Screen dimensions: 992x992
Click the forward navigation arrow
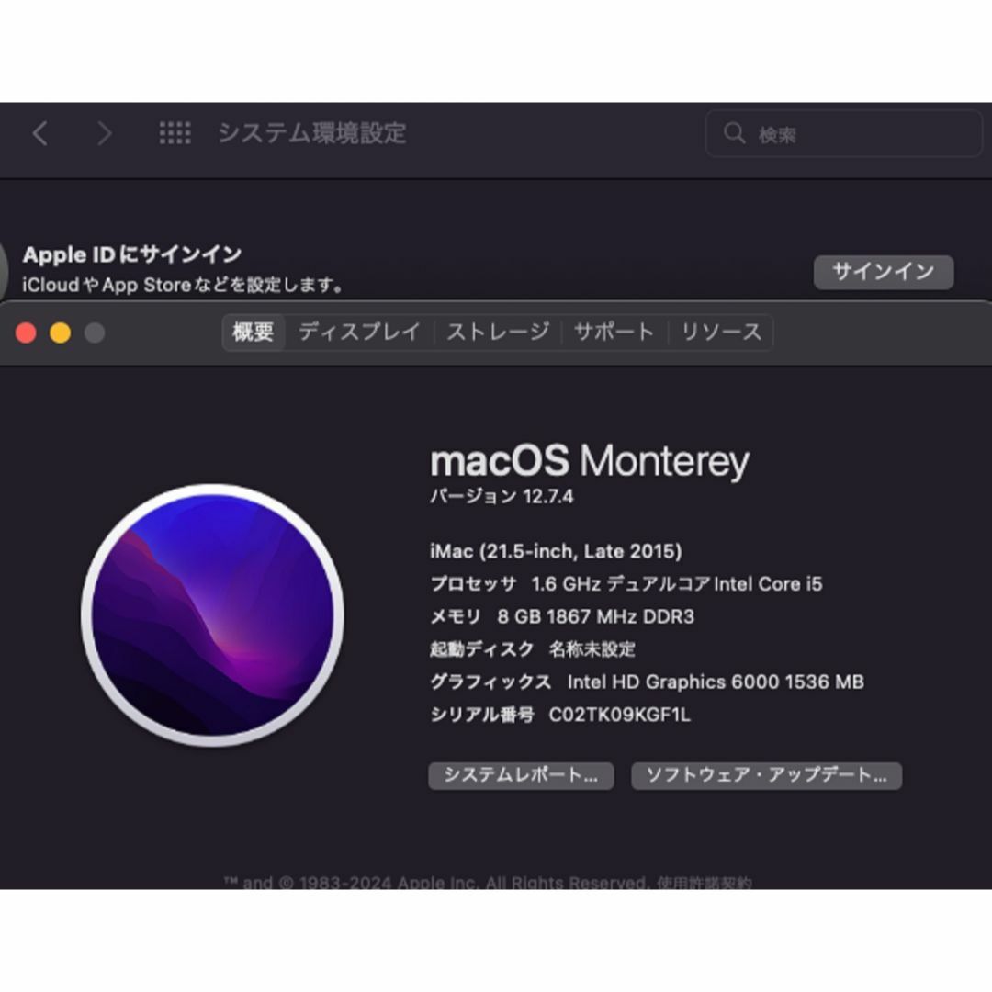tap(105, 133)
